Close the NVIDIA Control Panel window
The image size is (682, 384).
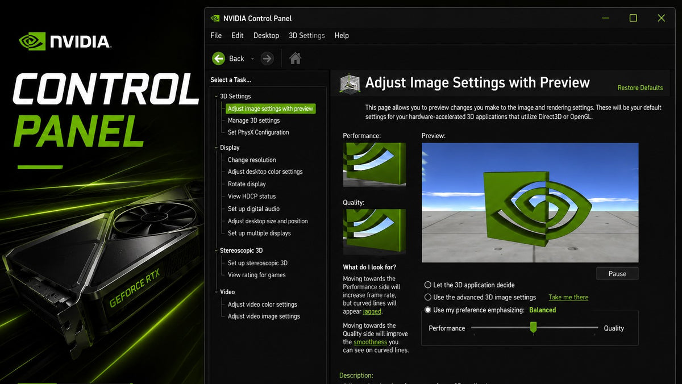click(x=661, y=18)
